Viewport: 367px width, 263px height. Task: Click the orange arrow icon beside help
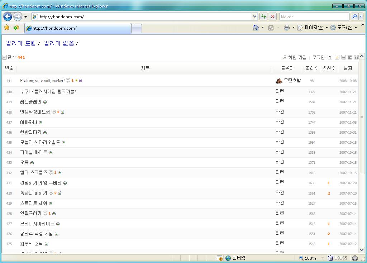point(337,57)
